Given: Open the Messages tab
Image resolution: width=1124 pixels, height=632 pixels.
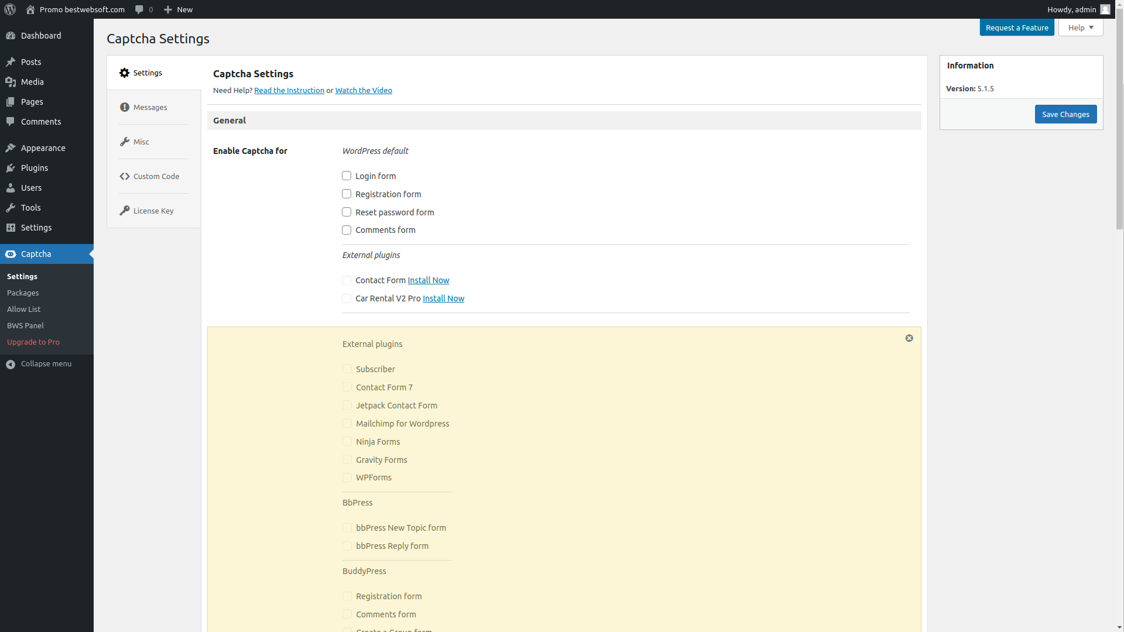Looking at the screenshot, I should pyautogui.click(x=150, y=107).
